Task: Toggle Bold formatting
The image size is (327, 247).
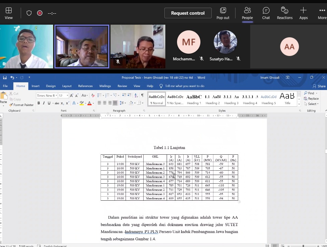Action: point(39,103)
